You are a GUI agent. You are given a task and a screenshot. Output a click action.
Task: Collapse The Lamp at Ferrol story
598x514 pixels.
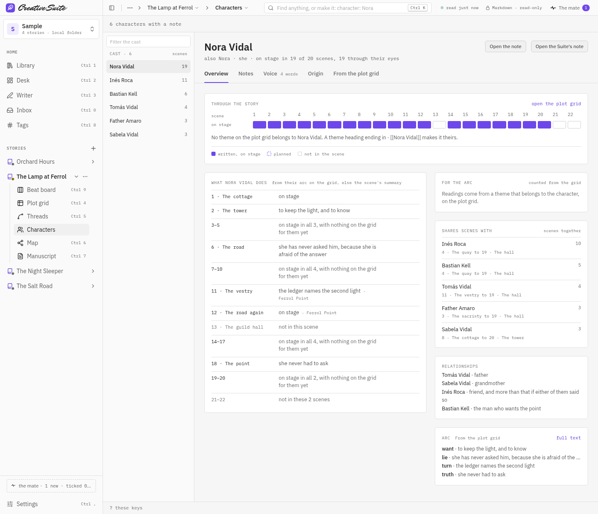coord(76,177)
